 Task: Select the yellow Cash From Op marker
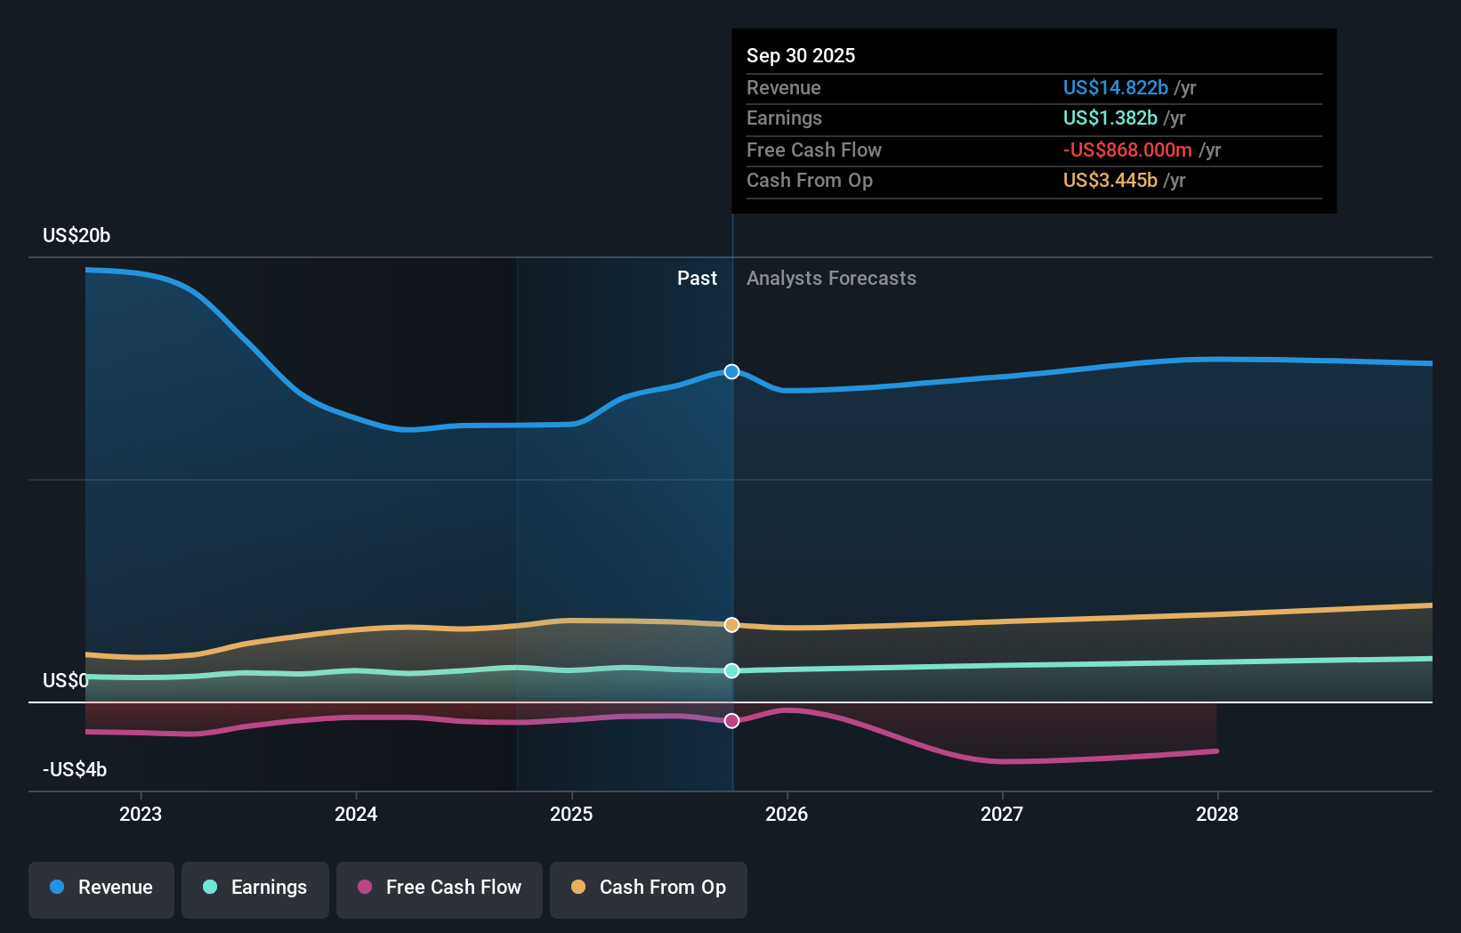coord(731,625)
